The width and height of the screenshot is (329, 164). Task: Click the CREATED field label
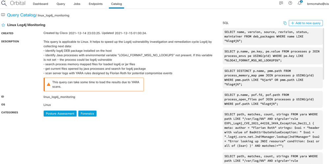click(7, 33)
